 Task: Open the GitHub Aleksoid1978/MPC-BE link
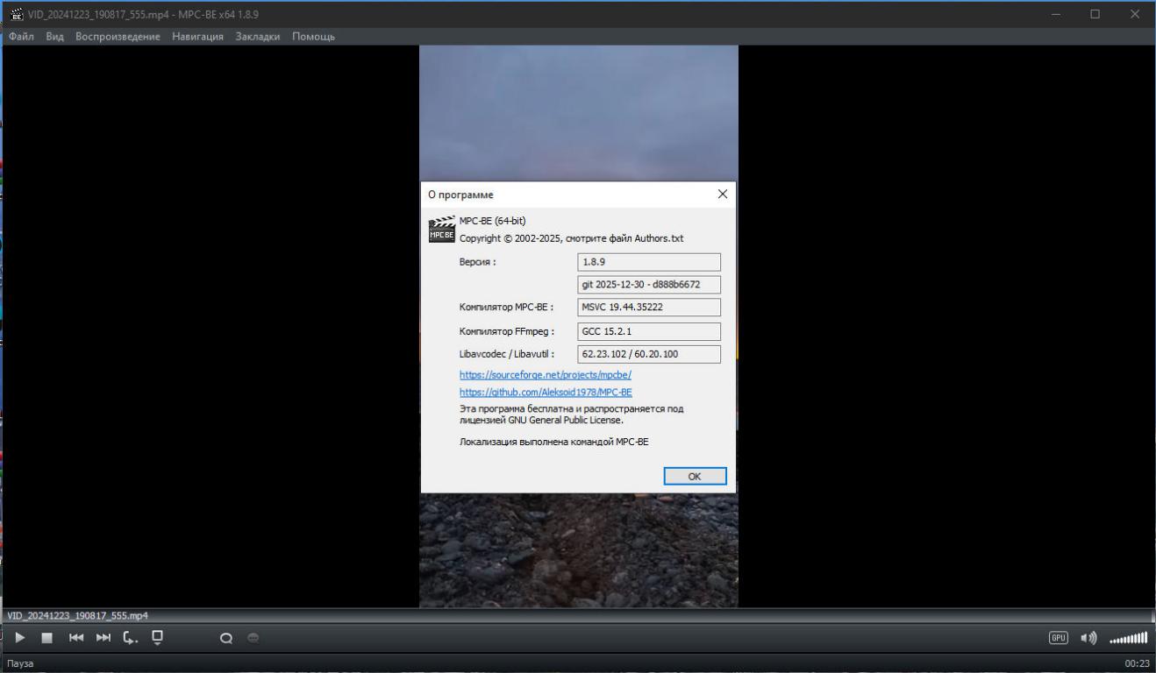coord(546,393)
